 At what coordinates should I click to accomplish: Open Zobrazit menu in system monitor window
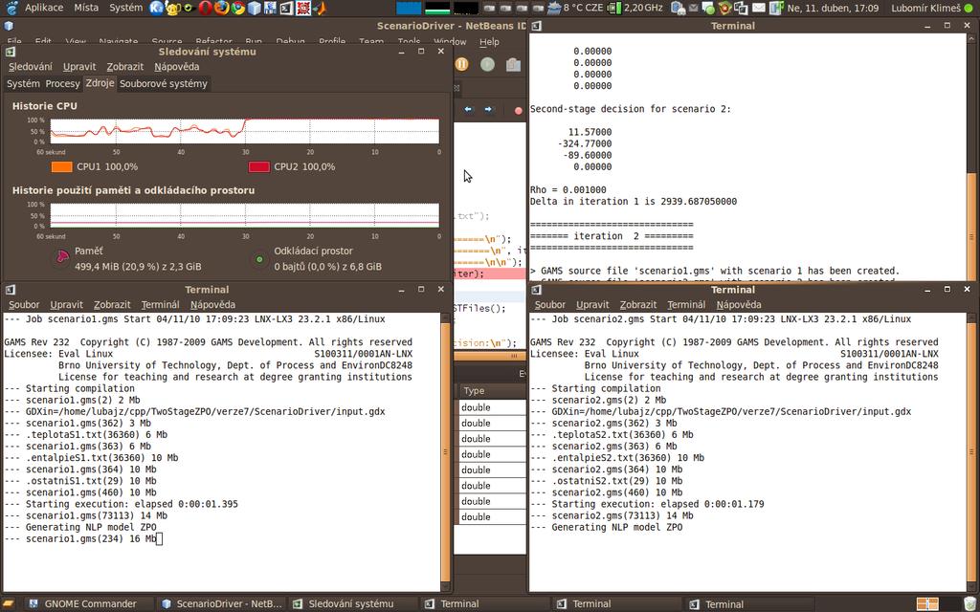click(125, 67)
